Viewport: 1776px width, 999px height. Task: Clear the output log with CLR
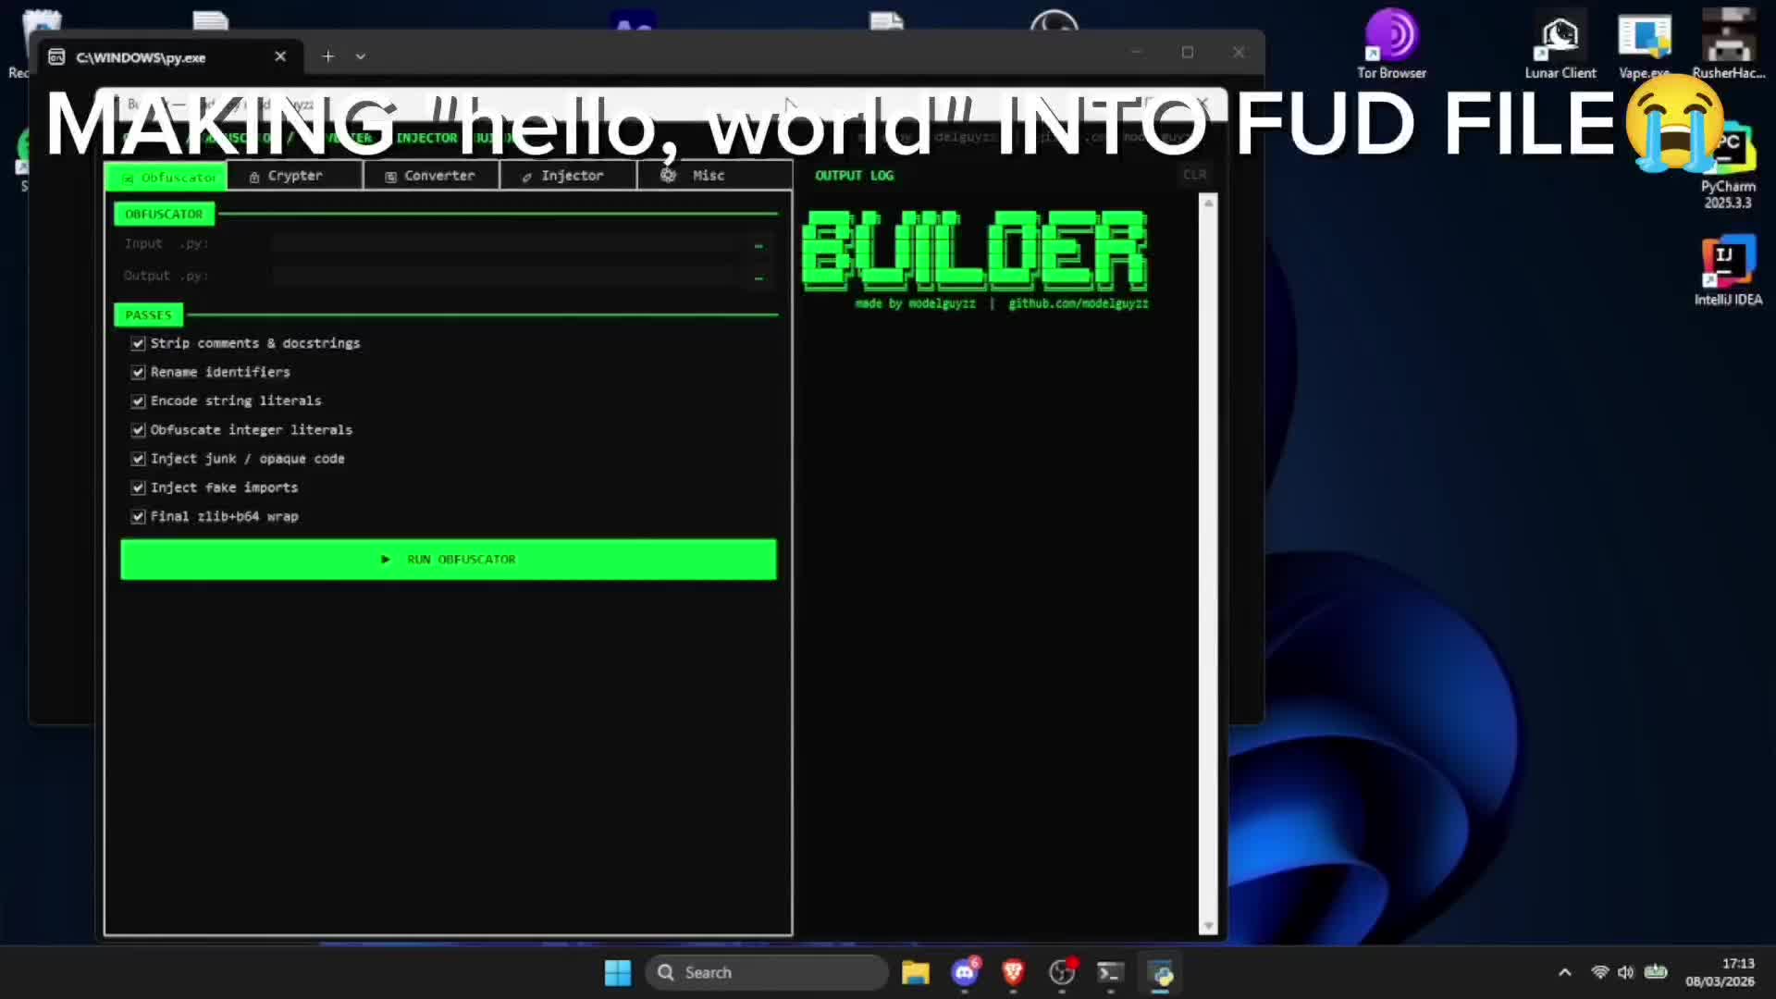pyautogui.click(x=1194, y=175)
